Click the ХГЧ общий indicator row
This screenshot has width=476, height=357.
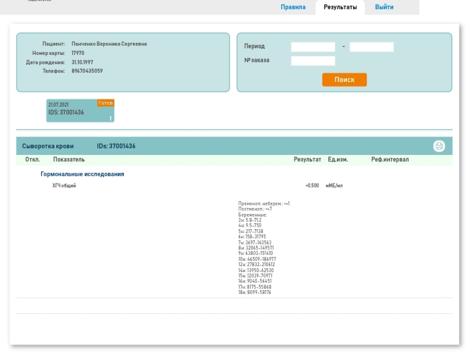point(64,185)
